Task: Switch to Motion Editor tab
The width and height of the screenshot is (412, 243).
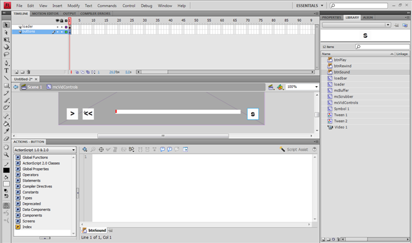Action: [45, 14]
